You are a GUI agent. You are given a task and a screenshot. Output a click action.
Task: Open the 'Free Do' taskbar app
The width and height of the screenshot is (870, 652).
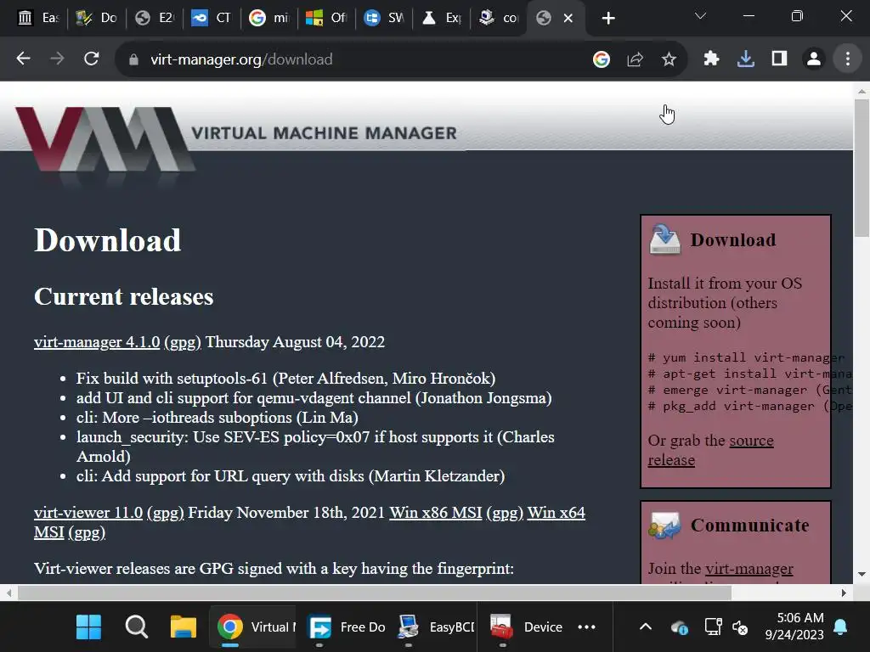pyautogui.click(x=346, y=627)
